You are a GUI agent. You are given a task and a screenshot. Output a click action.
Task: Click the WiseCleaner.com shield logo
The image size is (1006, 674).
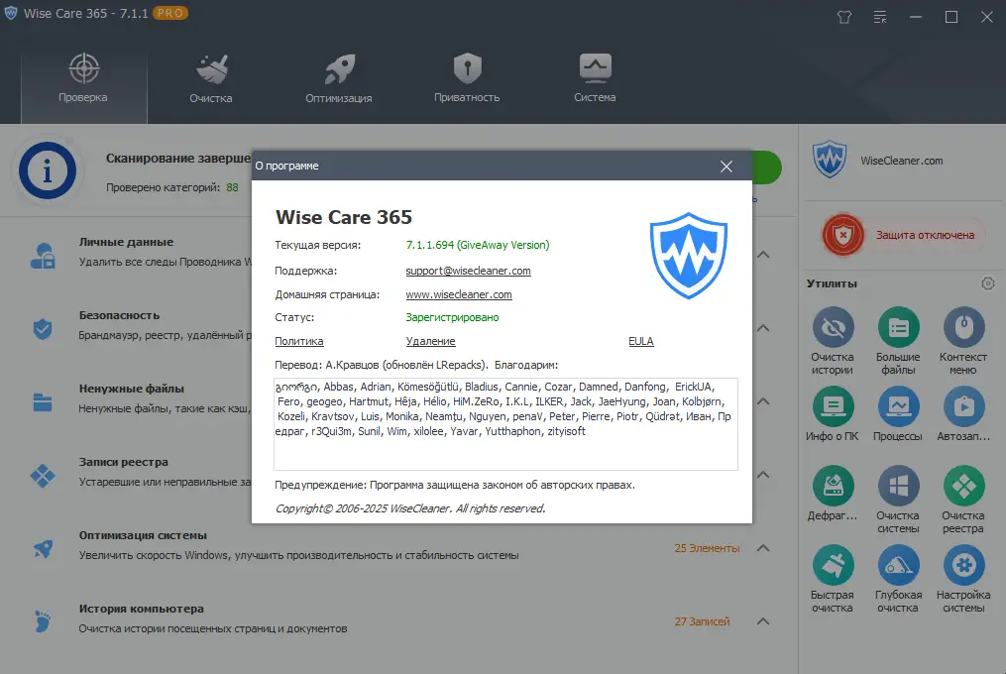pos(830,160)
